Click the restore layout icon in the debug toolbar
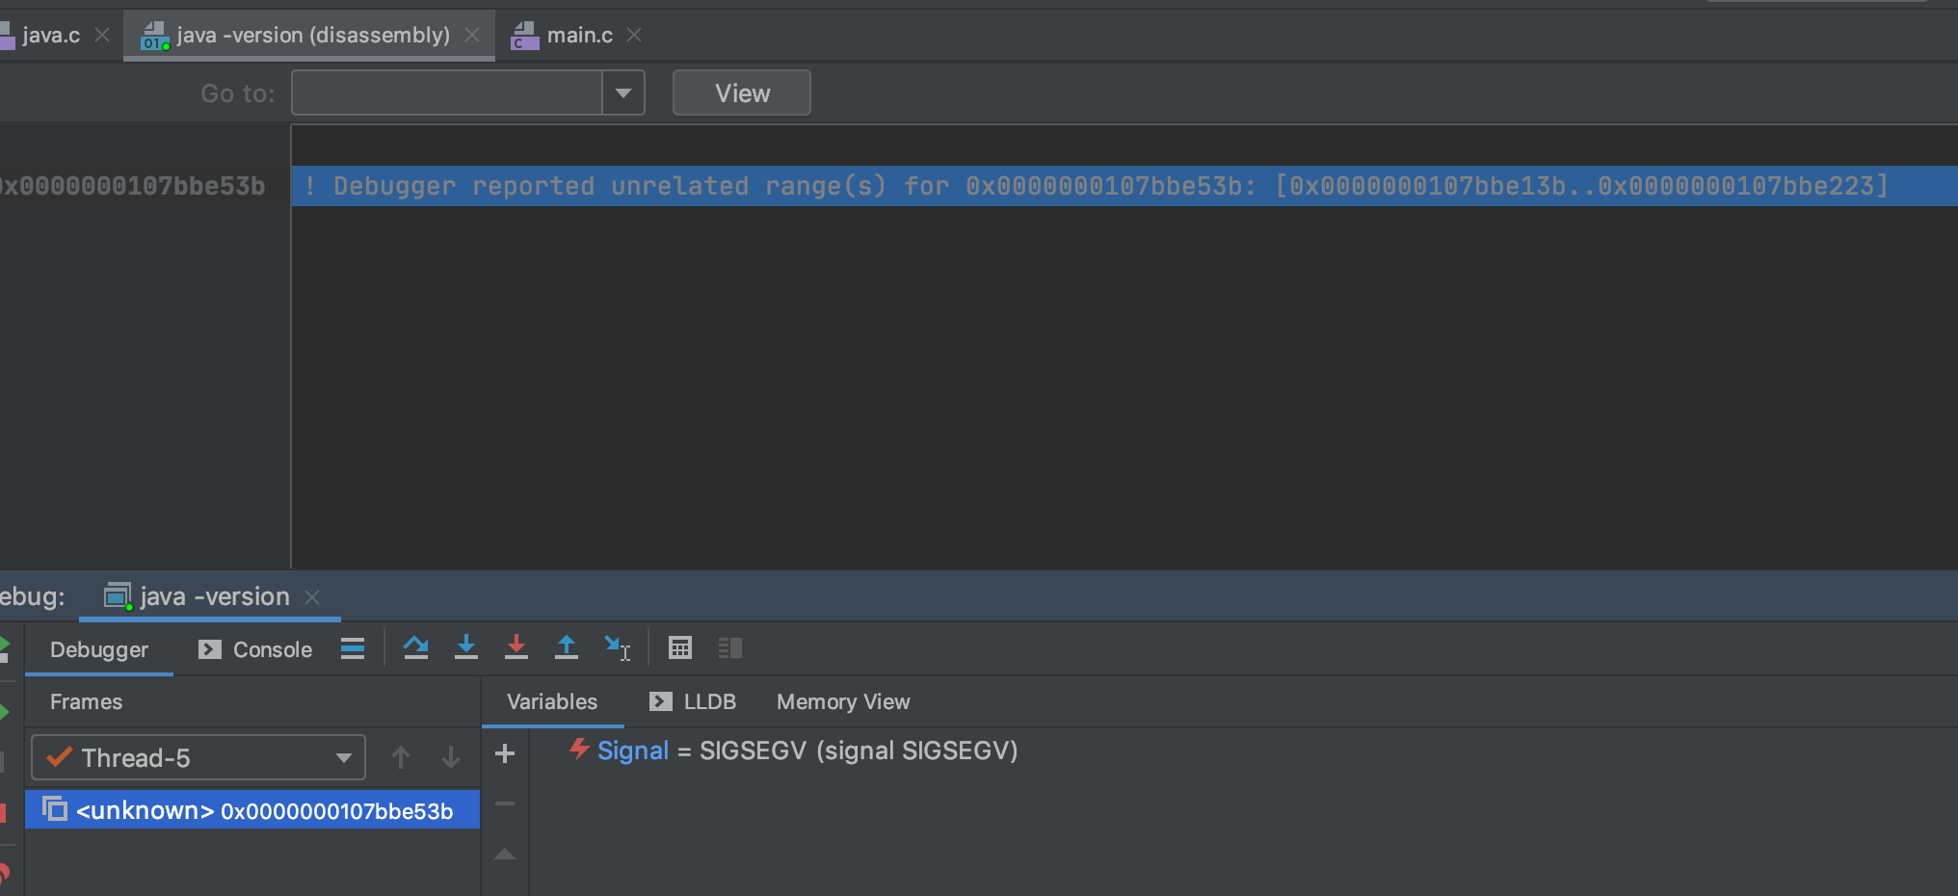This screenshot has height=896, width=1958. point(730,648)
